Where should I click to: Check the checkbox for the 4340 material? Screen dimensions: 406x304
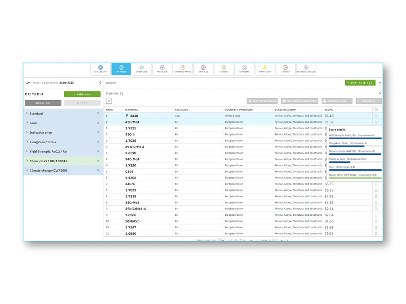pyautogui.click(x=376, y=116)
